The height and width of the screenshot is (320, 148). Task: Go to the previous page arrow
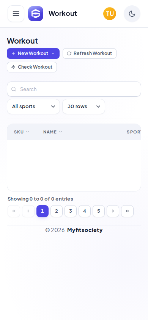pyautogui.click(x=28, y=211)
